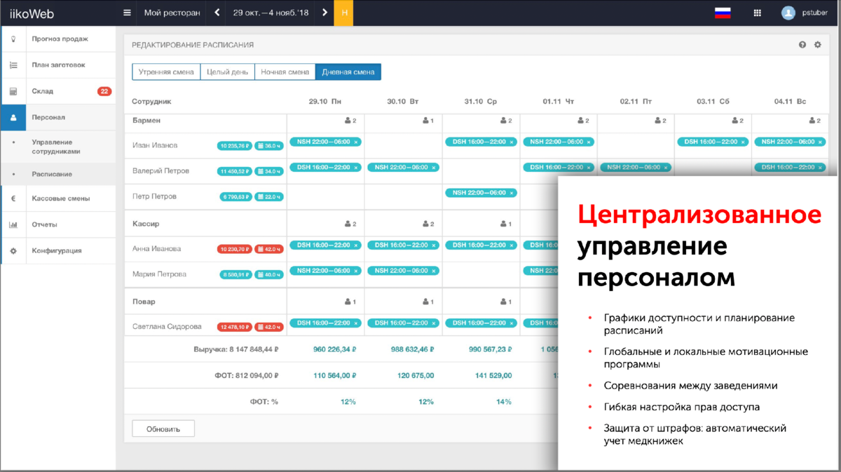The width and height of the screenshot is (841, 472).
Task: Open the Прогноз продаж lightbulb icon
Action: (x=13, y=39)
